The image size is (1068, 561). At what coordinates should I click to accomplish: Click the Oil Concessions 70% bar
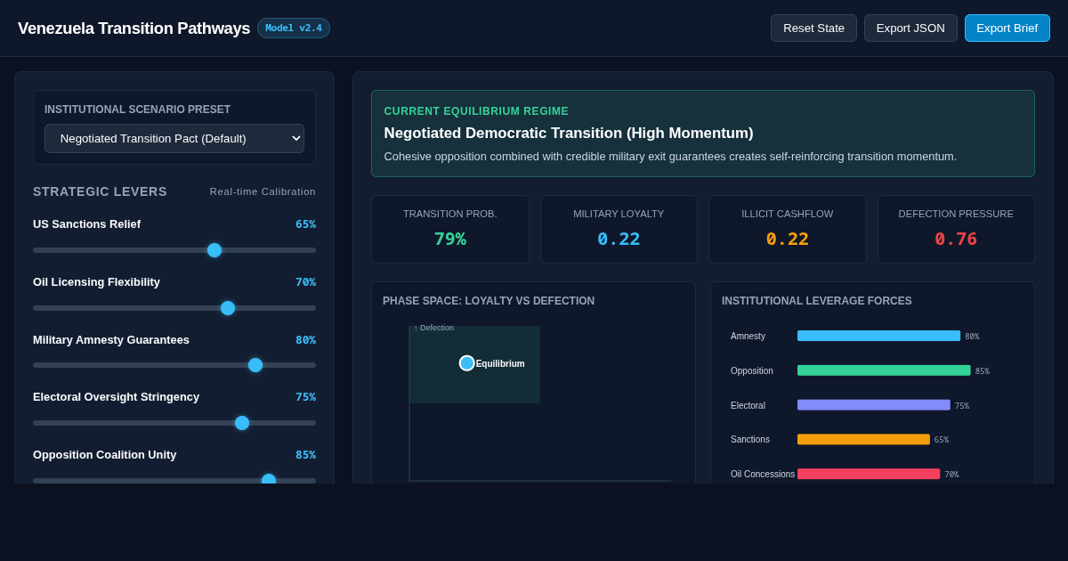(x=869, y=474)
